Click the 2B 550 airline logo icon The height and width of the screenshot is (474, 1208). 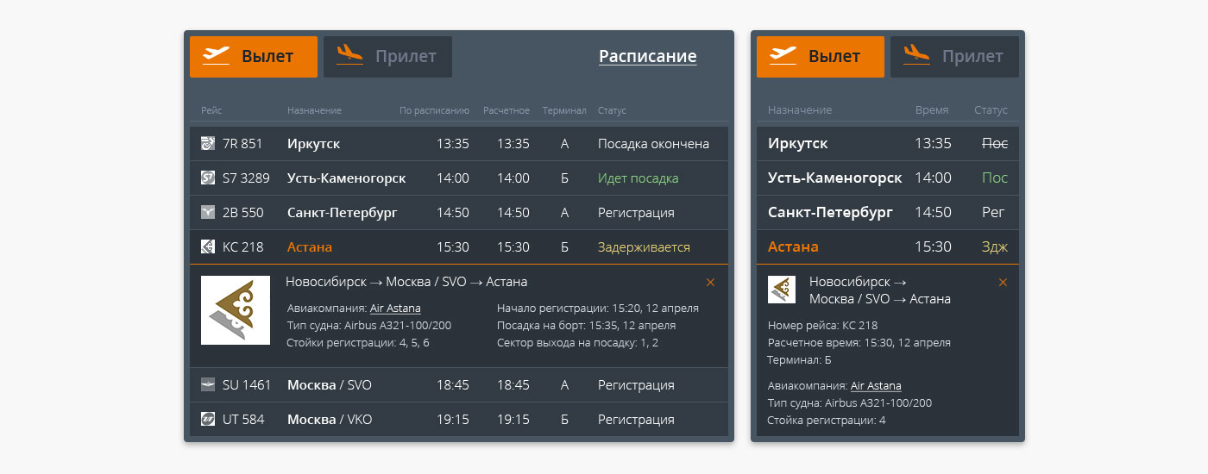208,213
